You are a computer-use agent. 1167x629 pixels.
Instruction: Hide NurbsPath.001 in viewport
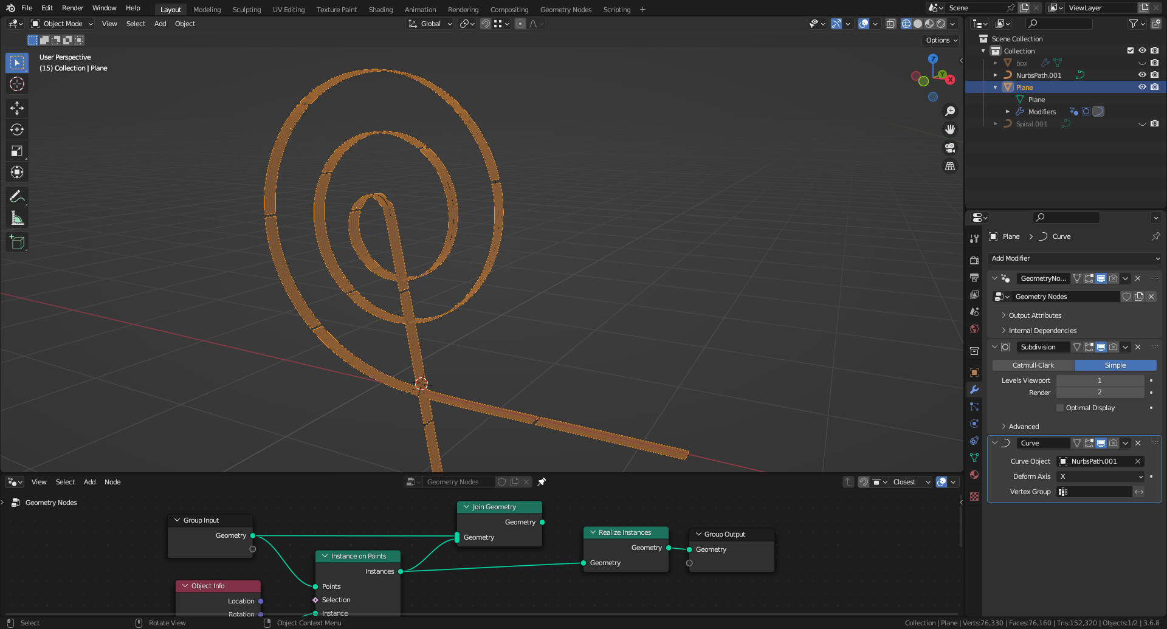[1142, 75]
